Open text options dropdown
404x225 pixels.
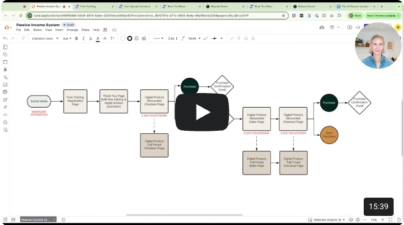coord(112,38)
